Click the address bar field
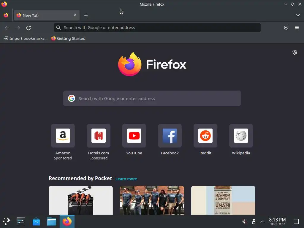The height and width of the screenshot is (228, 304). [x=157, y=28]
